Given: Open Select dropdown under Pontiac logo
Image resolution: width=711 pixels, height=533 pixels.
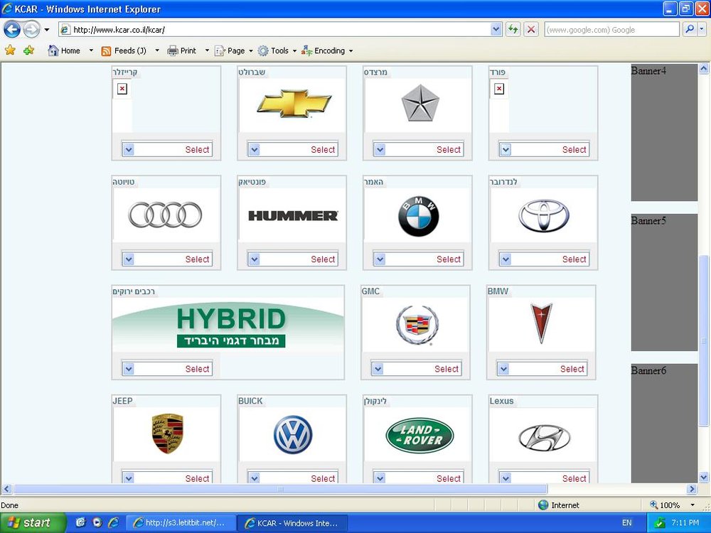Looking at the screenshot, I should point(541,369).
